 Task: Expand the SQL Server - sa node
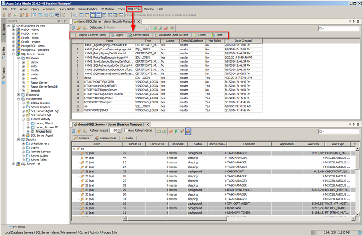coord(14,164)
